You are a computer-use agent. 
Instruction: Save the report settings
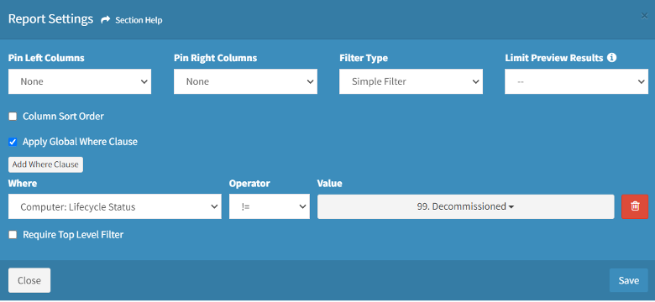(629, 280)
